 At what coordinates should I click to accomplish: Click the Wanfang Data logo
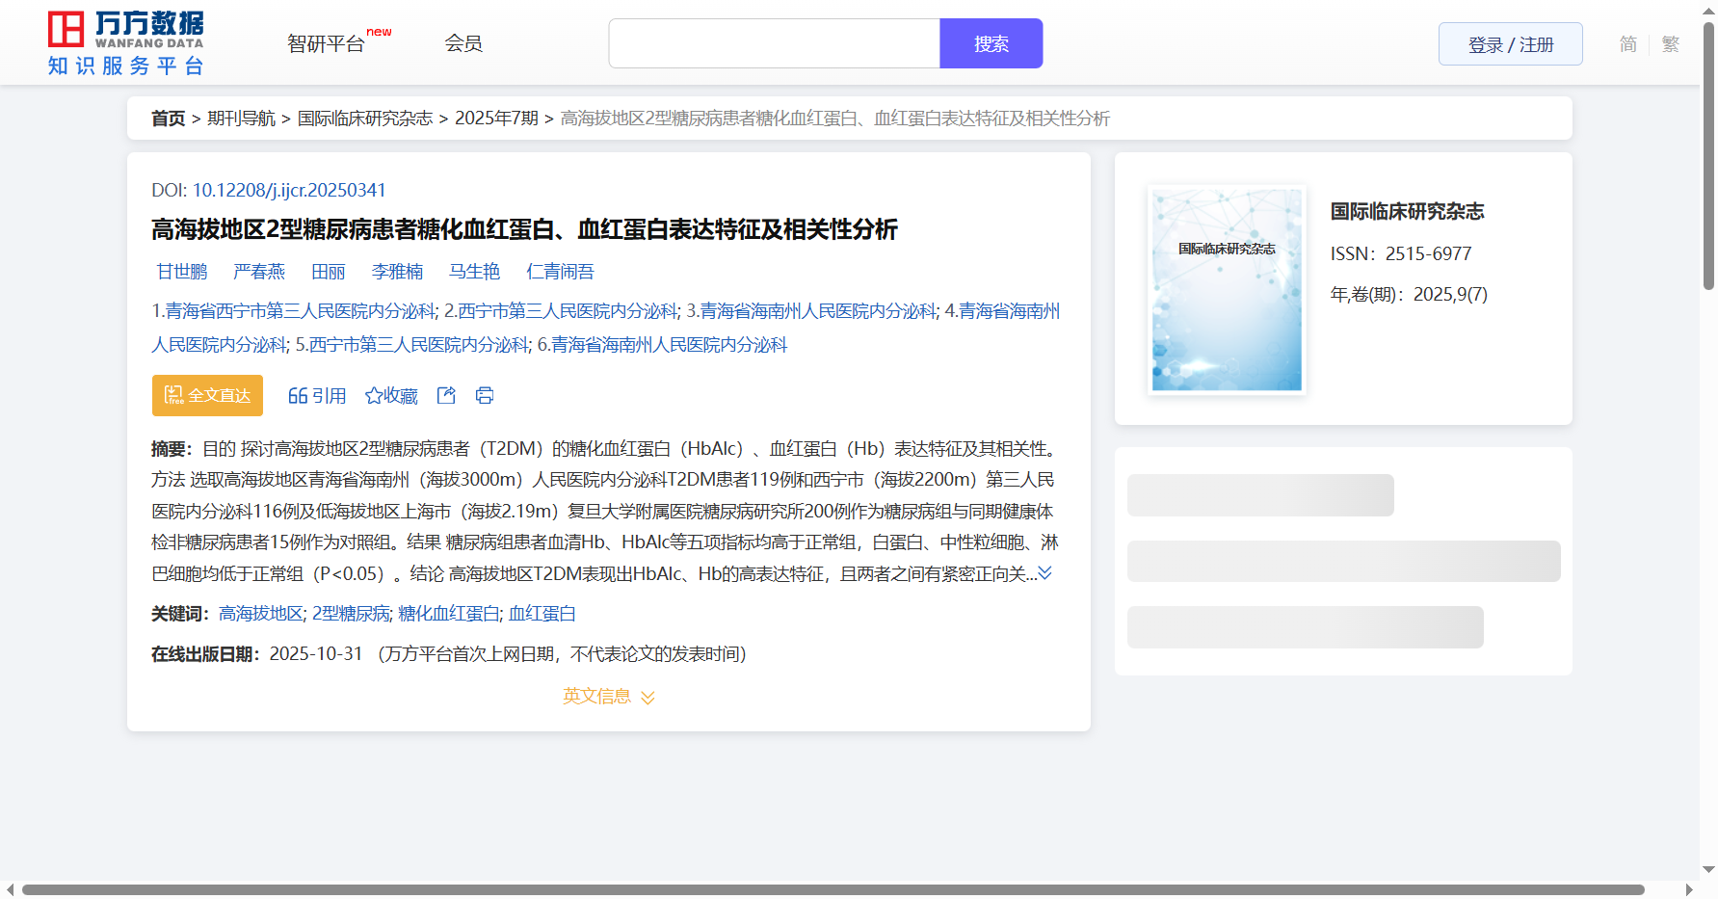pyautogui.click(x=125, y=43)
